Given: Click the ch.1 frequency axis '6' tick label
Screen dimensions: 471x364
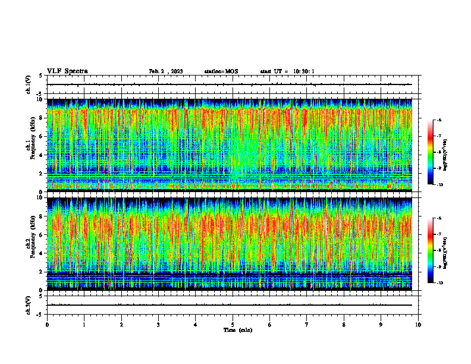Looking at the screenshot, I should click(41, 136).
